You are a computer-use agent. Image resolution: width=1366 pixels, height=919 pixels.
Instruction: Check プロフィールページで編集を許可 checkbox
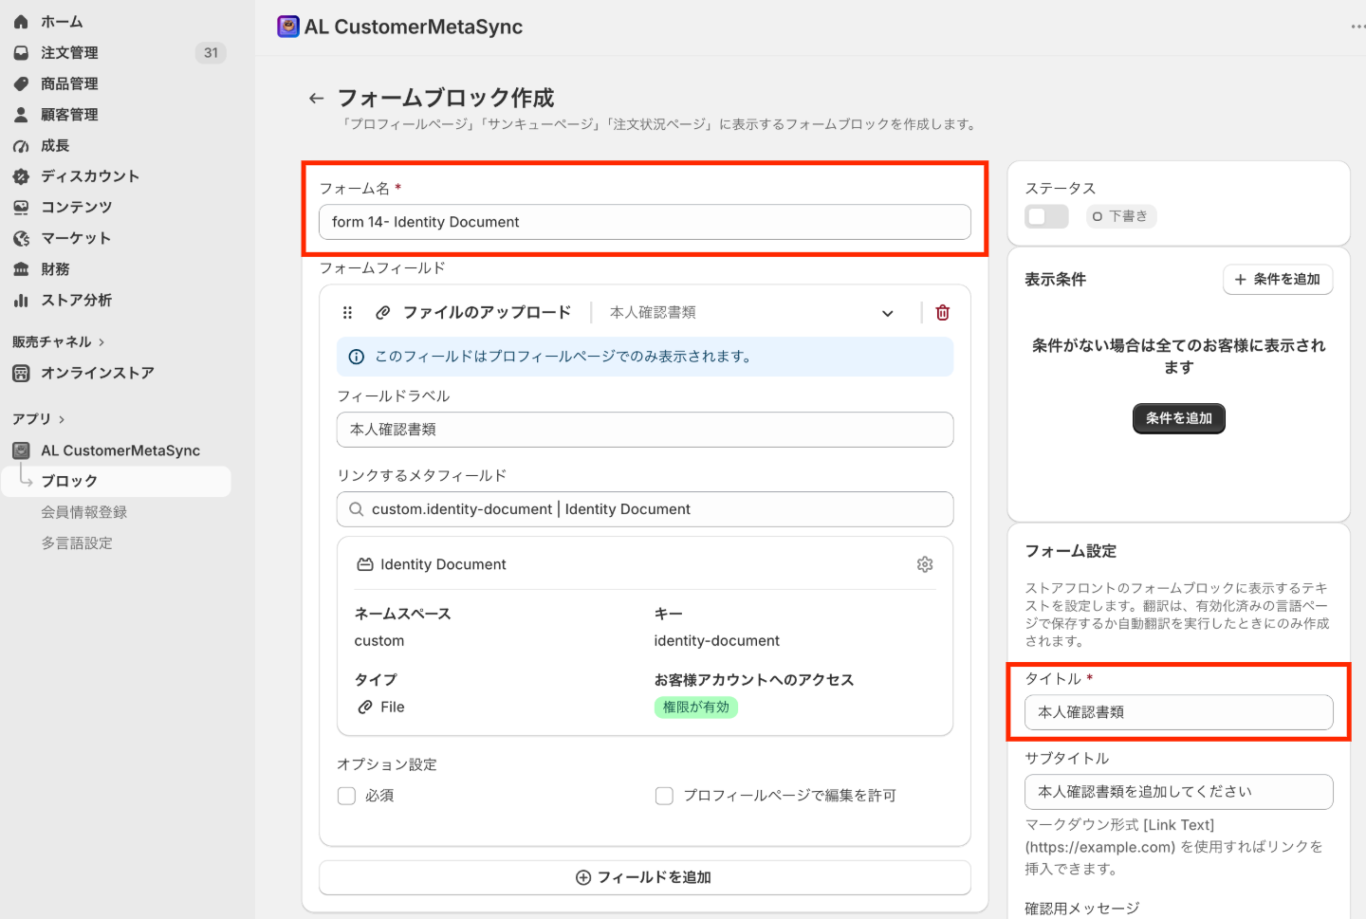click(664, 796)
